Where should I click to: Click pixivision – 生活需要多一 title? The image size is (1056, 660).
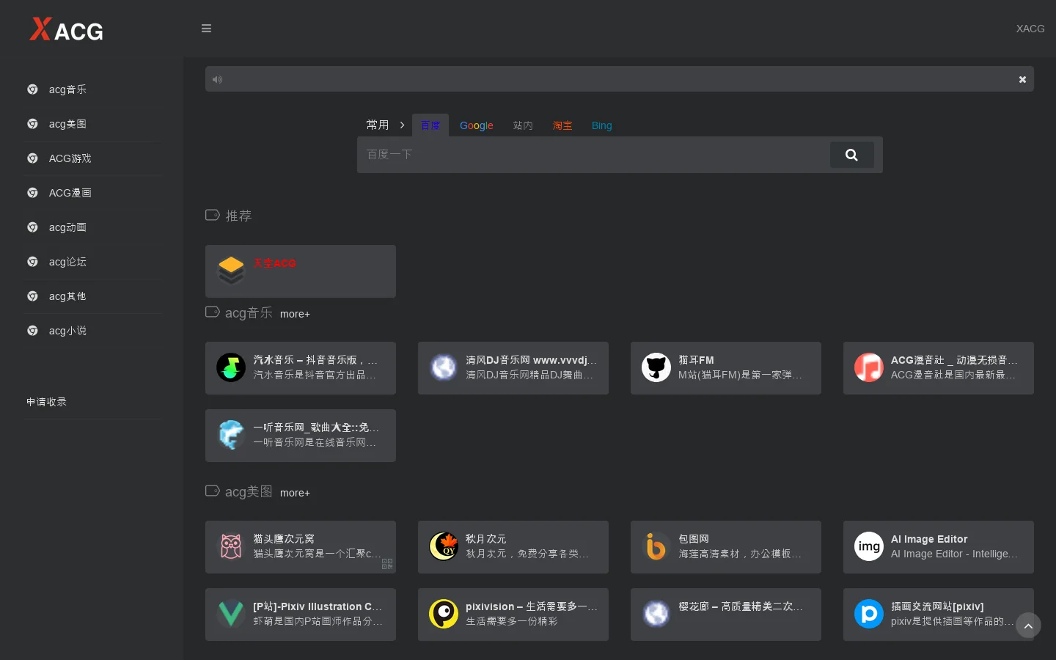coord(532,606)
